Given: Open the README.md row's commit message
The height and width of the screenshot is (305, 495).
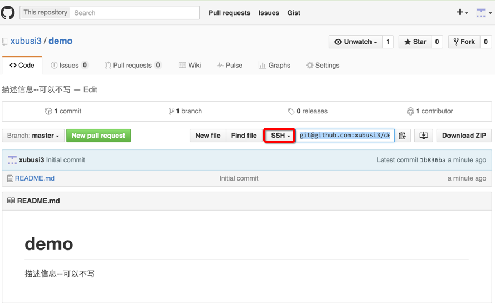Looking at the screenshot, I should [239, 178].
